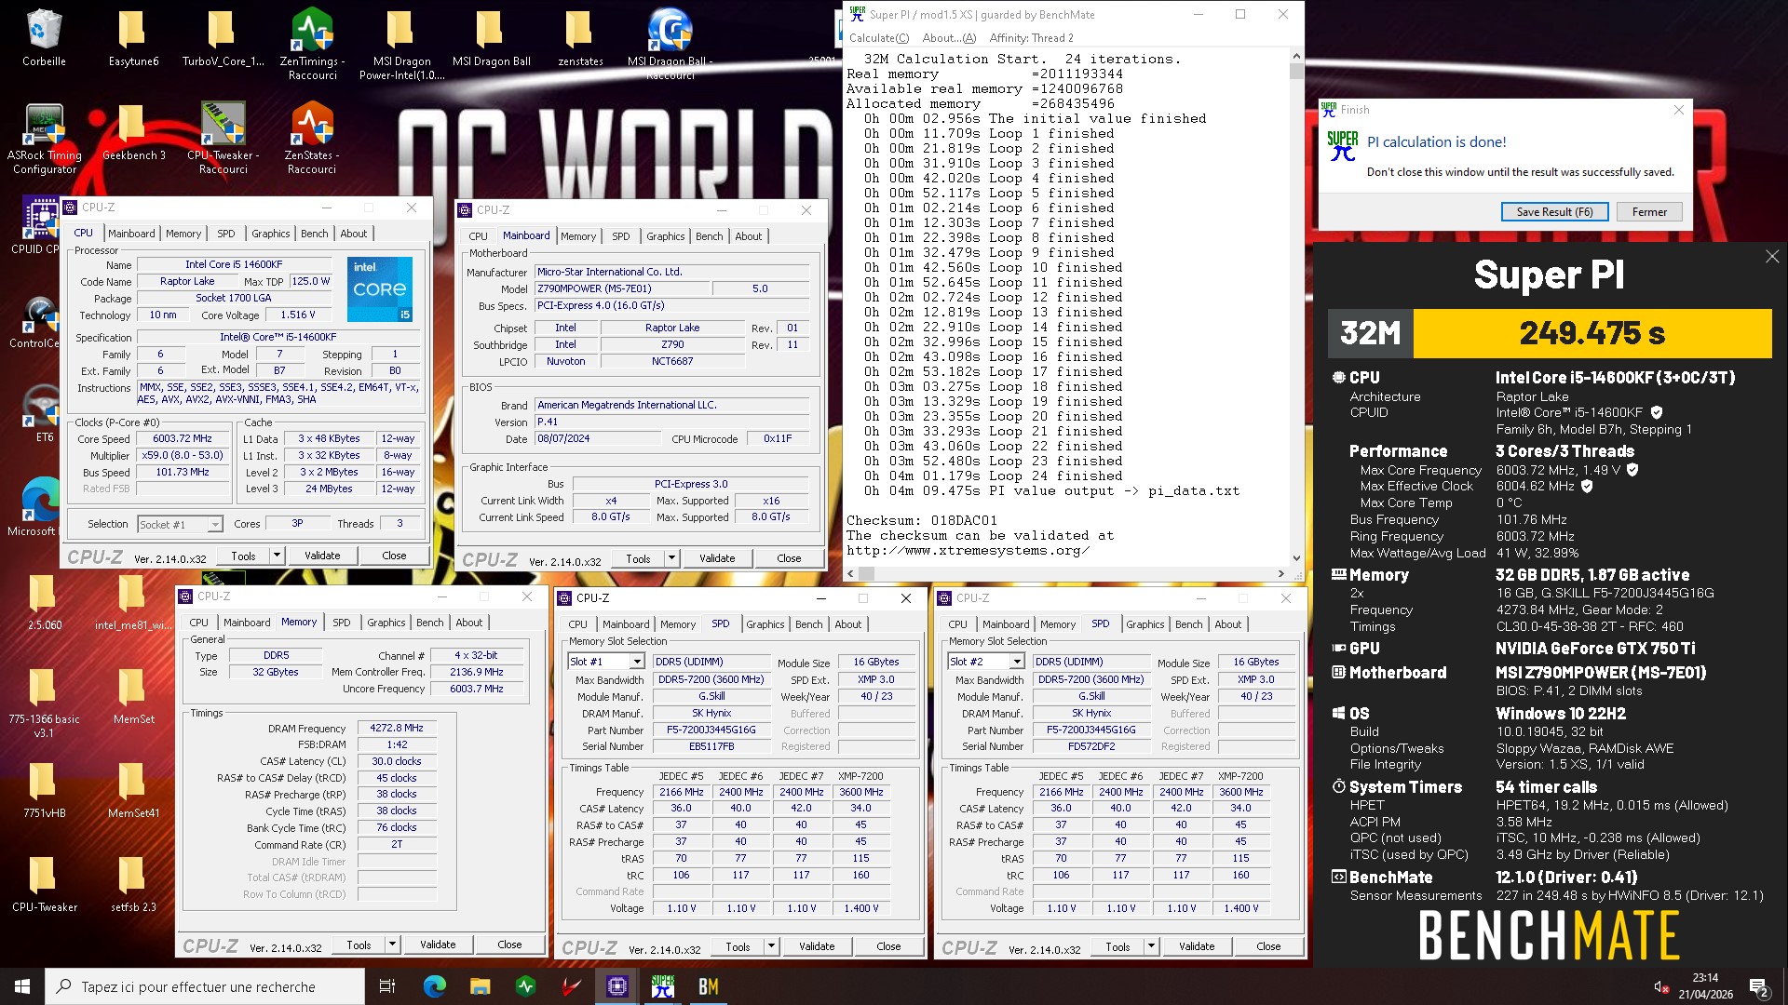Expand Tools arrow in Slot #1 SPD window
This screenshot has height=1005, width=1788.
tap(771, 946)
